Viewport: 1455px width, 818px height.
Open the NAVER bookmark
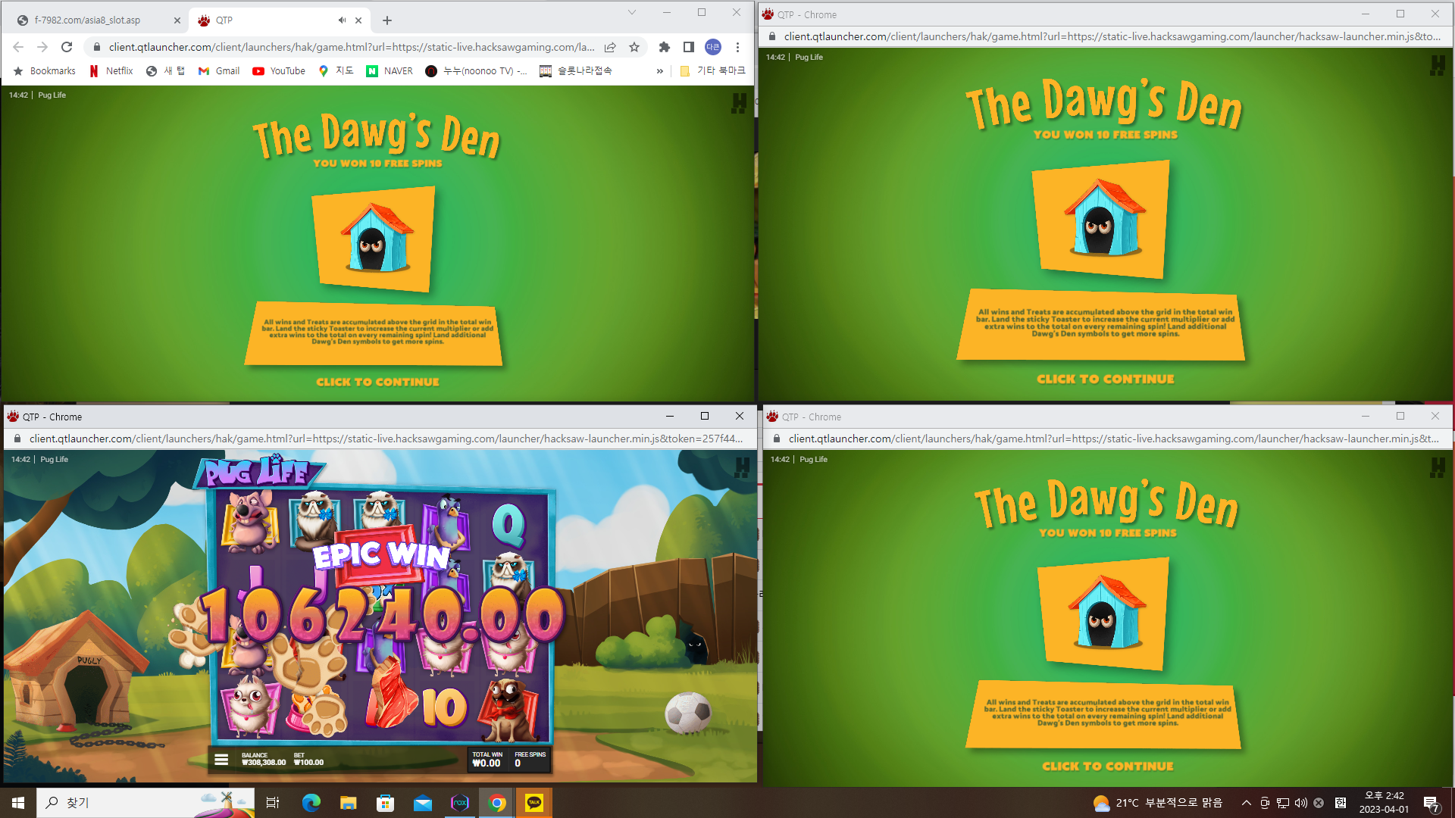[x=390, y=70]
